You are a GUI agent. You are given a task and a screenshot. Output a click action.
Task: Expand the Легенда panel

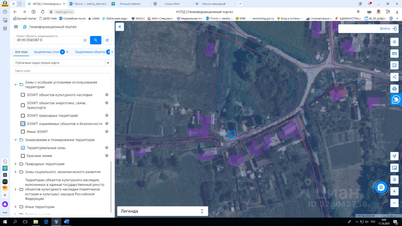point(162,211)
